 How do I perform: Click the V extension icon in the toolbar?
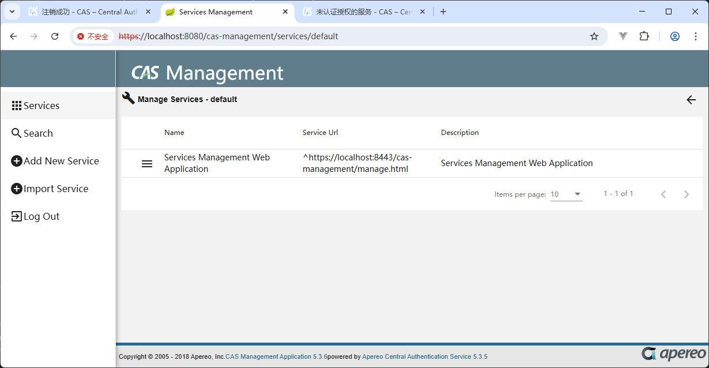pyautogui.click(x=623, y=36)
